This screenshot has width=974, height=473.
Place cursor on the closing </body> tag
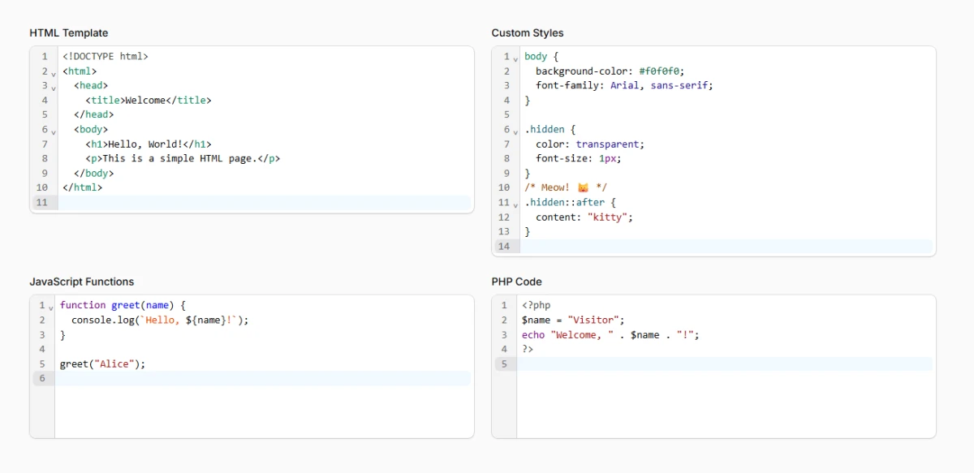pos(93,174)
